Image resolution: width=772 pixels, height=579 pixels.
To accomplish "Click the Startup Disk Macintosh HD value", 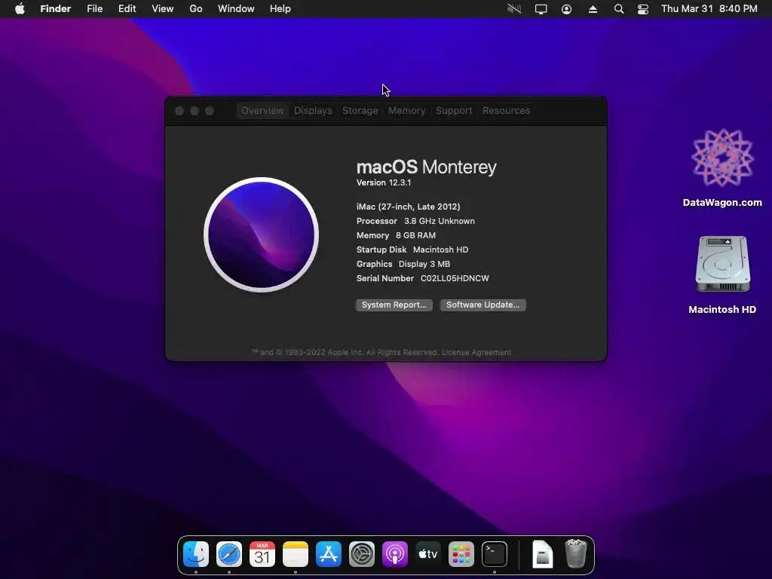I will pos(440,250).
